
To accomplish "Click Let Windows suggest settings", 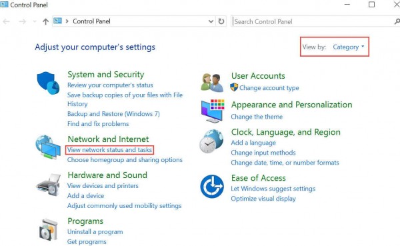I will 273,189.
